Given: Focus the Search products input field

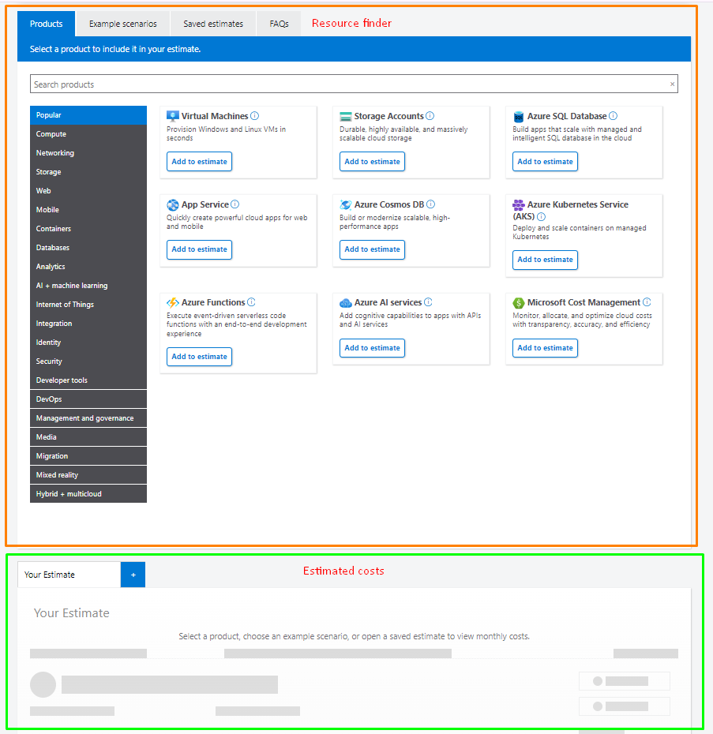Looking at the screenshot, I should pyautogui.click(x=354, y=84).
